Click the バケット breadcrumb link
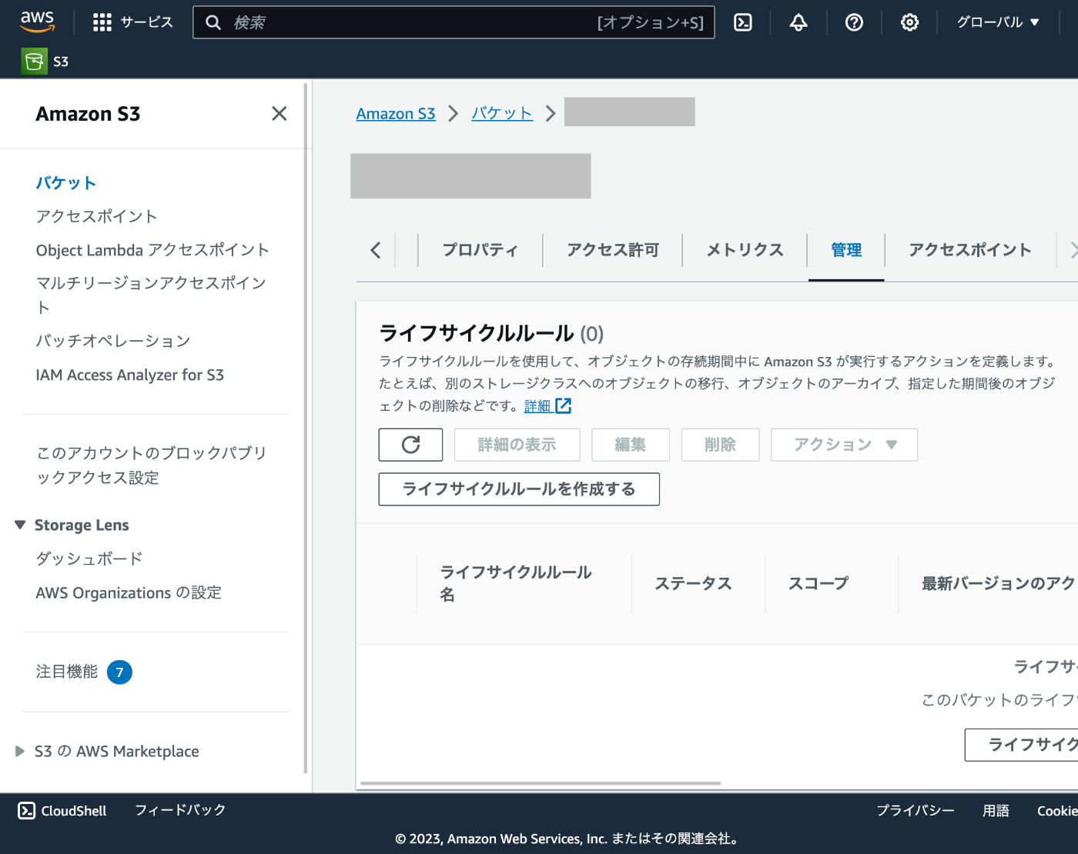The image size is (1078, 854). click(502, 114)
